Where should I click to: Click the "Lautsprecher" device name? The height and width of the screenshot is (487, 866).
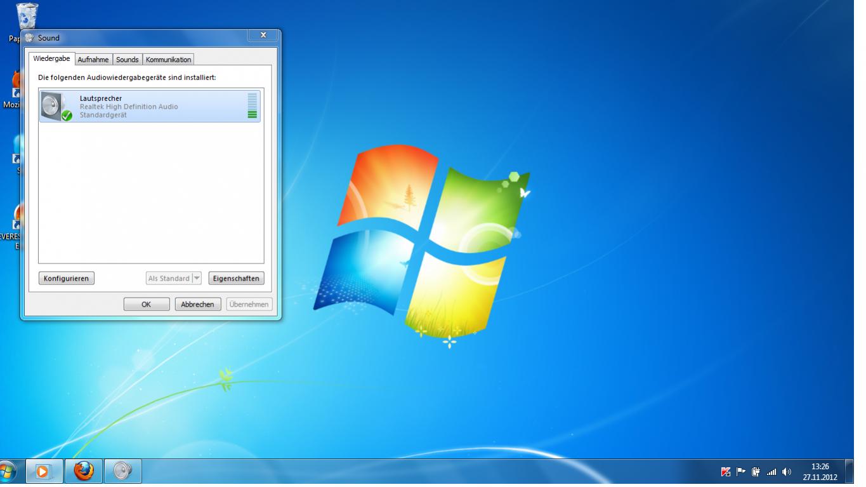point(101,98)
